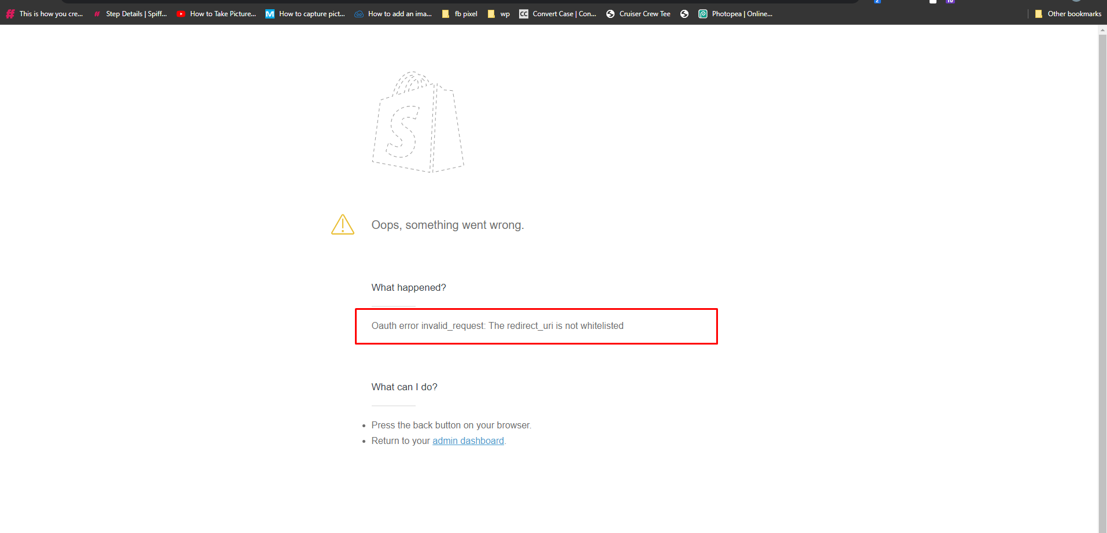
Task: Click the 'Oops, something went wrong.' heading
Action: coord(447,225)
